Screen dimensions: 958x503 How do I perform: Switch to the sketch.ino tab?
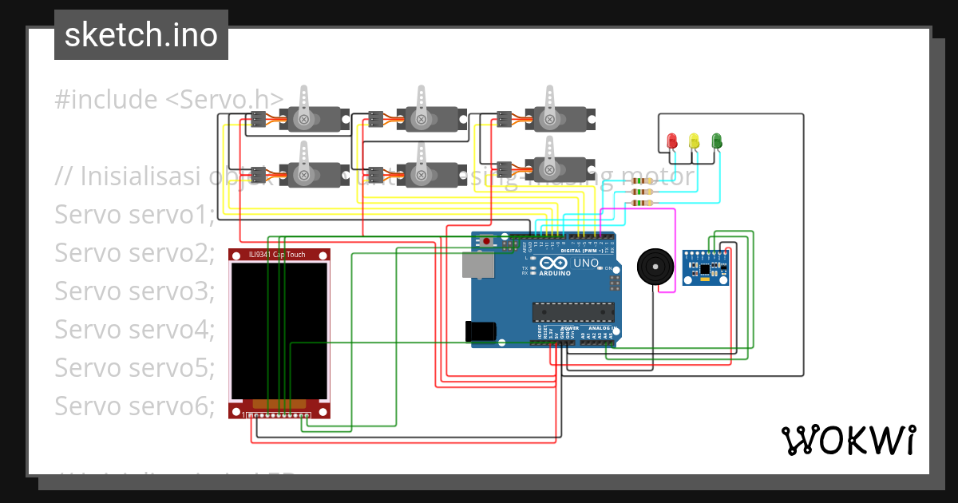pos(141,34)
